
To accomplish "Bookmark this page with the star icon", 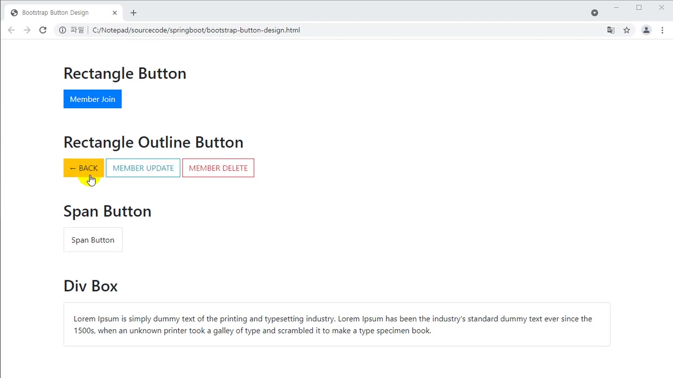I will coord(627,30).
